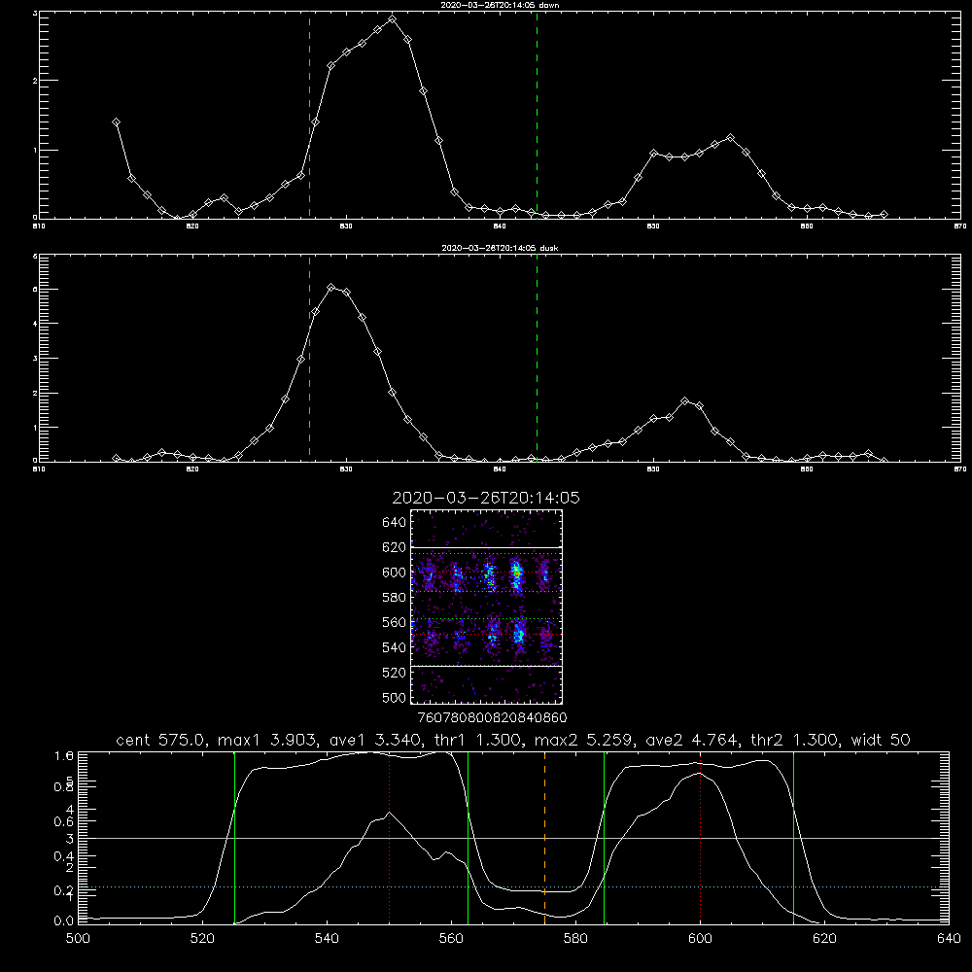Click the y-axis label '640' beside the image

pos(395,523)
